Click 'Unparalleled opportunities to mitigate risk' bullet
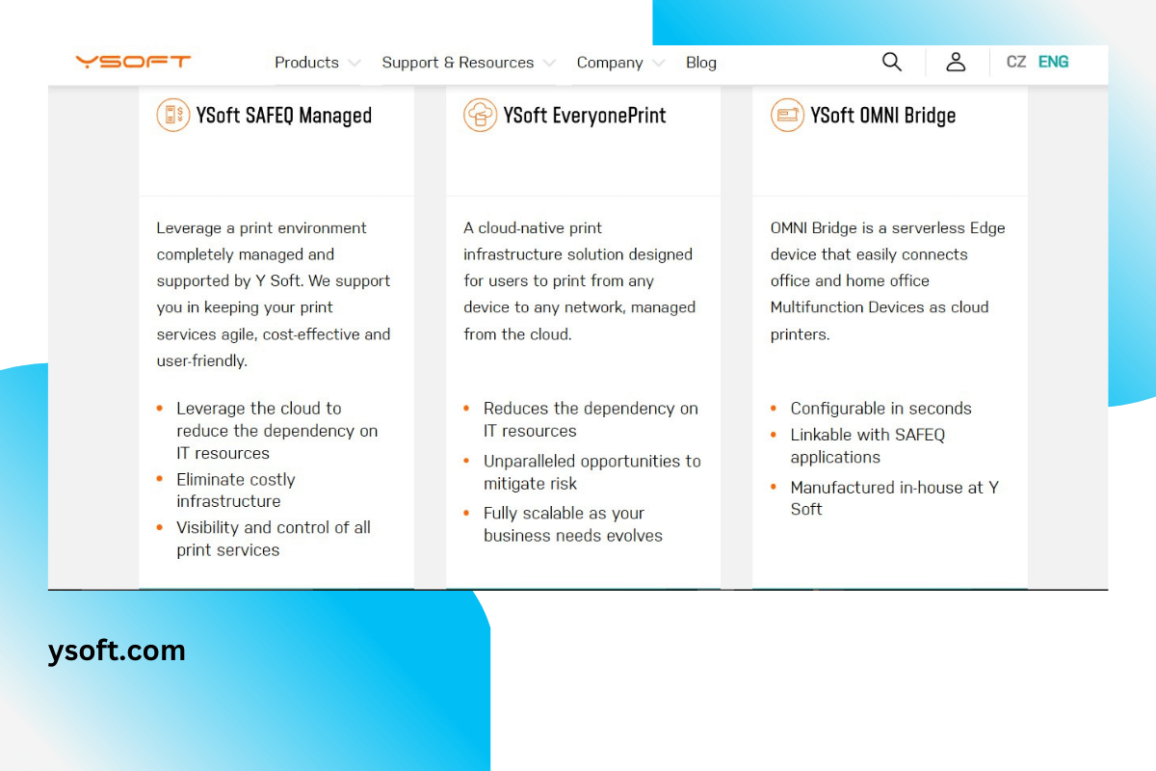1156x771 pixels. 592,472
